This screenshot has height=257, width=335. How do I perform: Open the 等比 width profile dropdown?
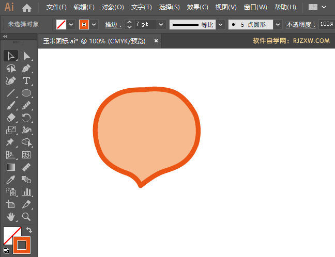220,25
